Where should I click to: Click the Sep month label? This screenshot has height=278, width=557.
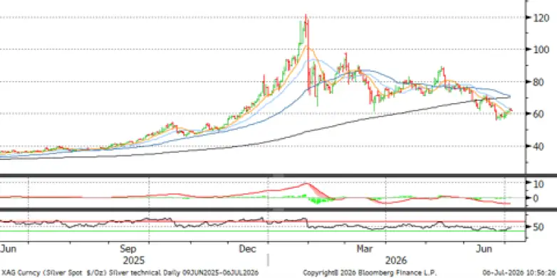click(x=129, y=249)
